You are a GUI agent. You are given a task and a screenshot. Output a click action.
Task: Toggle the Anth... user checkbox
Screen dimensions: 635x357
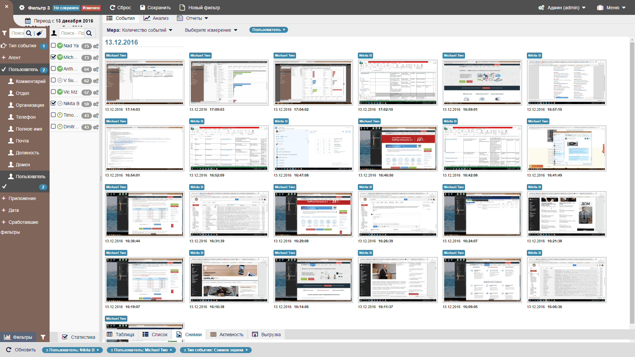tap(53, 68)
